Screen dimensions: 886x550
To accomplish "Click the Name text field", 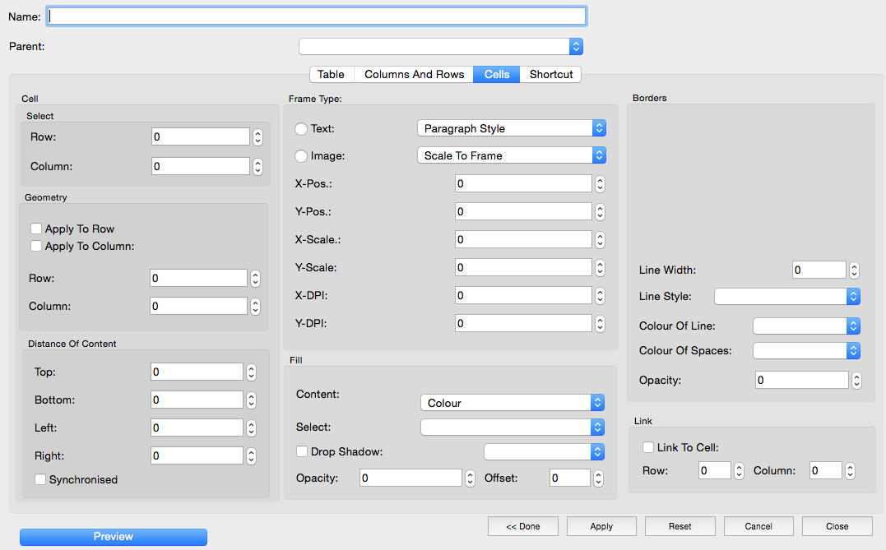I will pyautogui.click(x=317, y=16).
